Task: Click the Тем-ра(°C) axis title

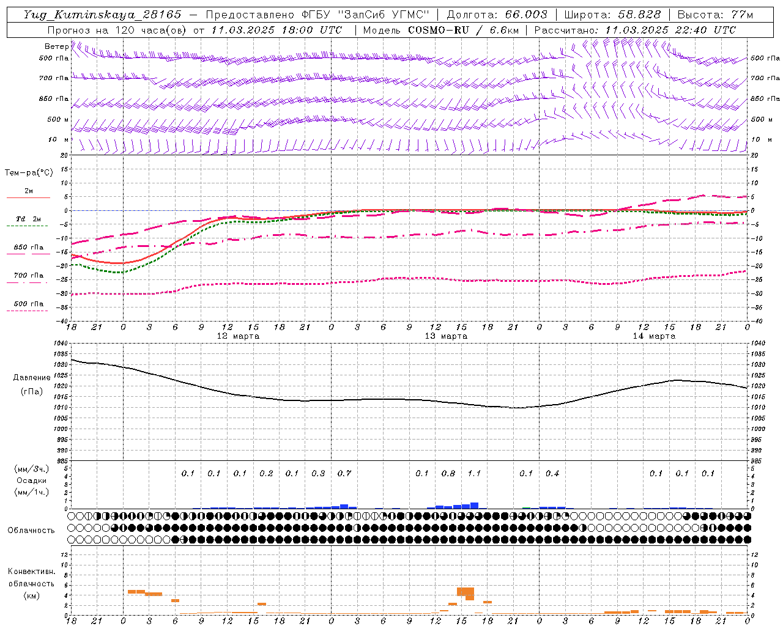Action: click(x=29, y=173)
